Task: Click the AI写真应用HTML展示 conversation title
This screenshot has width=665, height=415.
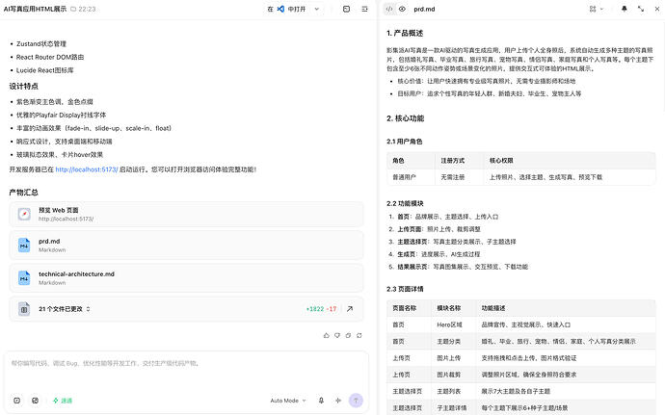Action: (x=35, y=9)
